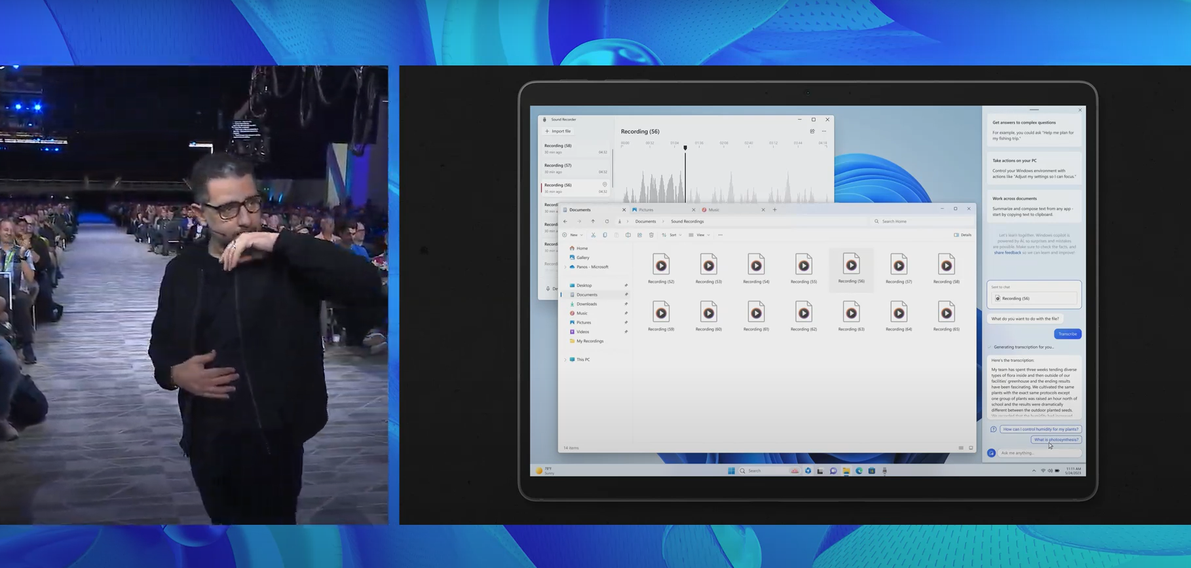Open the Windows Start button on the taskbar
This screenshot has width=1191, height=568.
[731, 470]
